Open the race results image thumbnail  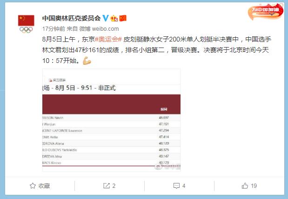tap(111, 120)
